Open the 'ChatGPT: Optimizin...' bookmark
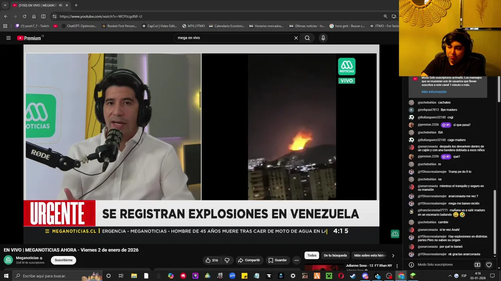 tap(80, 26)
